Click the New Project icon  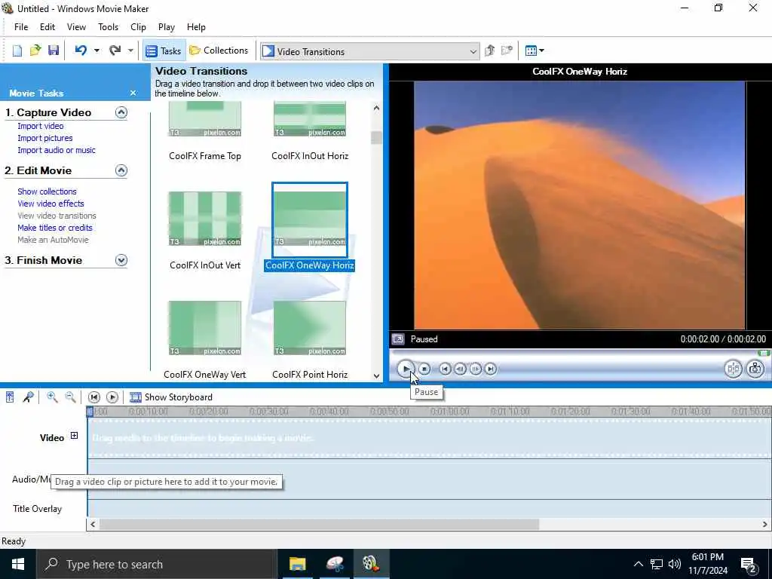coord(17,51)
